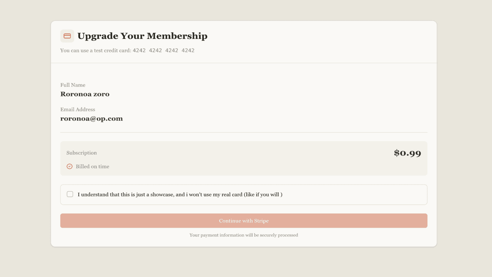Image resolution: width=492 pixels, height=277 pixels.
Task: Click the Subscription label
Action: click(81, 153)
